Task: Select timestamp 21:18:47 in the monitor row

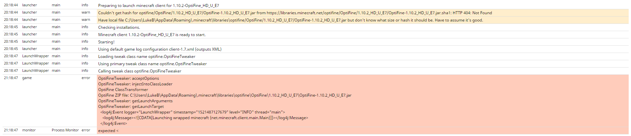Action: click(11, 130)
